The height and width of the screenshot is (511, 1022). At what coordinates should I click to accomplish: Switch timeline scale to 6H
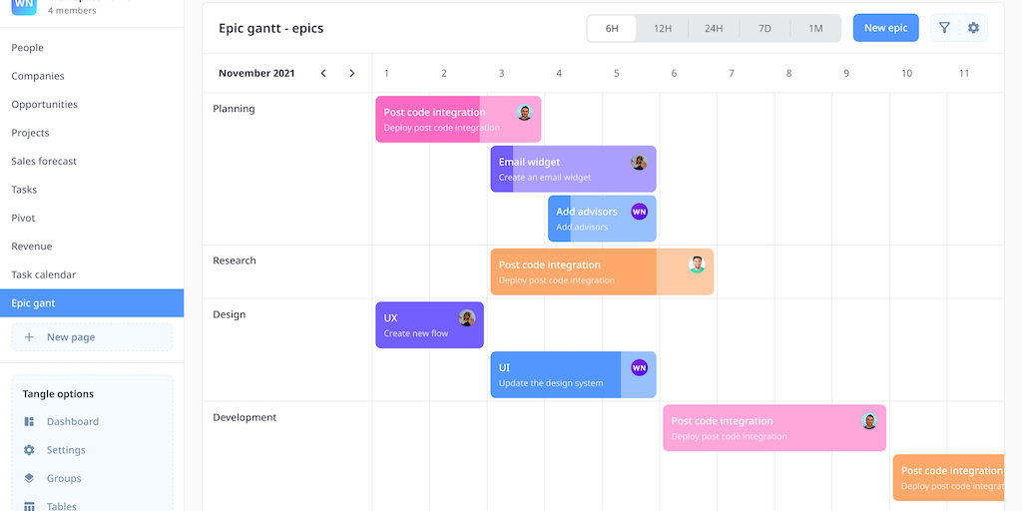[612, 28]
